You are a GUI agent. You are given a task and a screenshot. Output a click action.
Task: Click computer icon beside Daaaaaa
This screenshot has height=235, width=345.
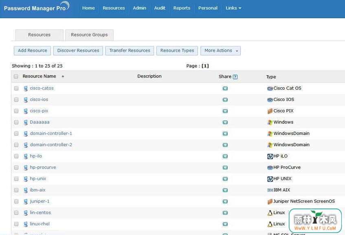[26, 122]
